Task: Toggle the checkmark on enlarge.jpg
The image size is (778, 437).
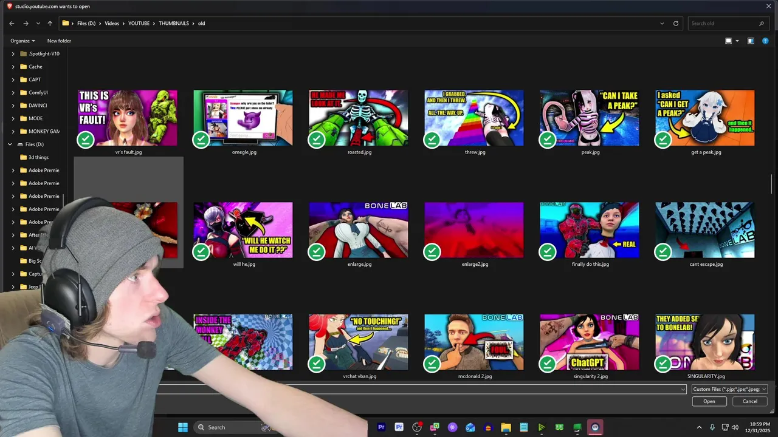Action: (x=317, y=251)
